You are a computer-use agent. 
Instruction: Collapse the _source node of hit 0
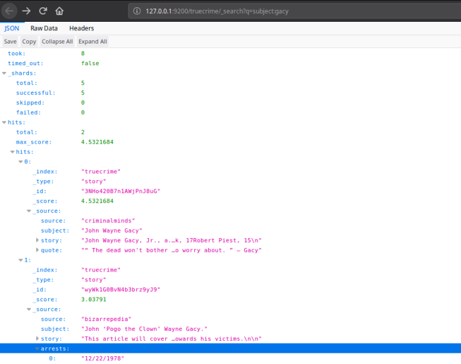[x=29, y=211]
